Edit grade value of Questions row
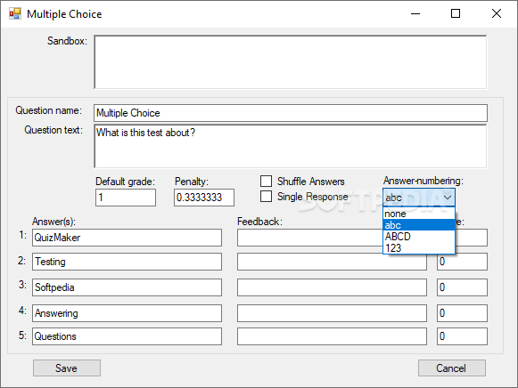518x388 pixels. [x=462, y=336]
